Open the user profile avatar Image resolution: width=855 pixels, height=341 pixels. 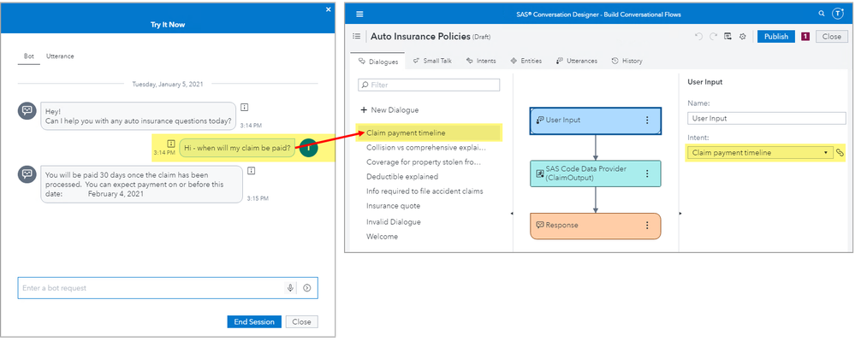838,15
